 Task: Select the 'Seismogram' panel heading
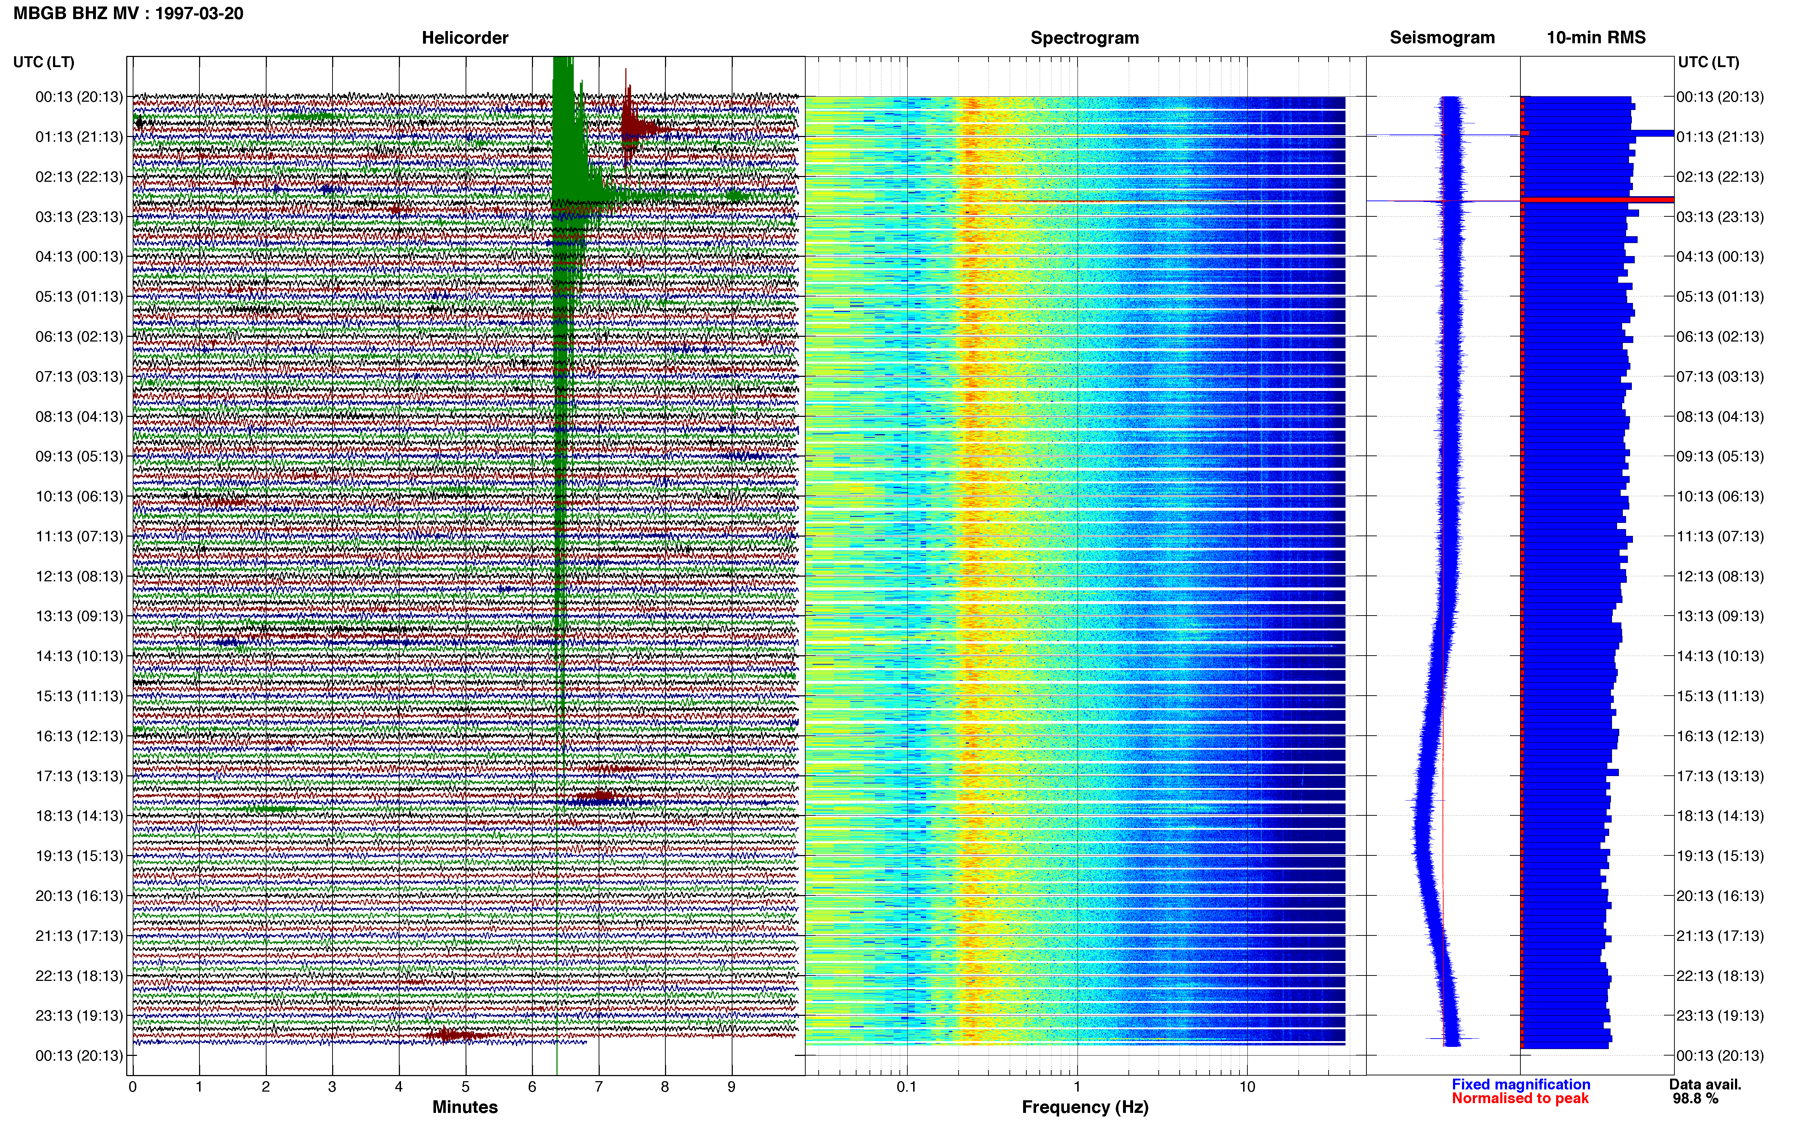pyautogui.click(x=1442, y=38)
